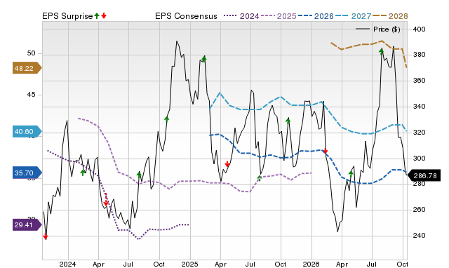
Task: Select the red surprise arrow in February 2026
Action: [326, 151]
